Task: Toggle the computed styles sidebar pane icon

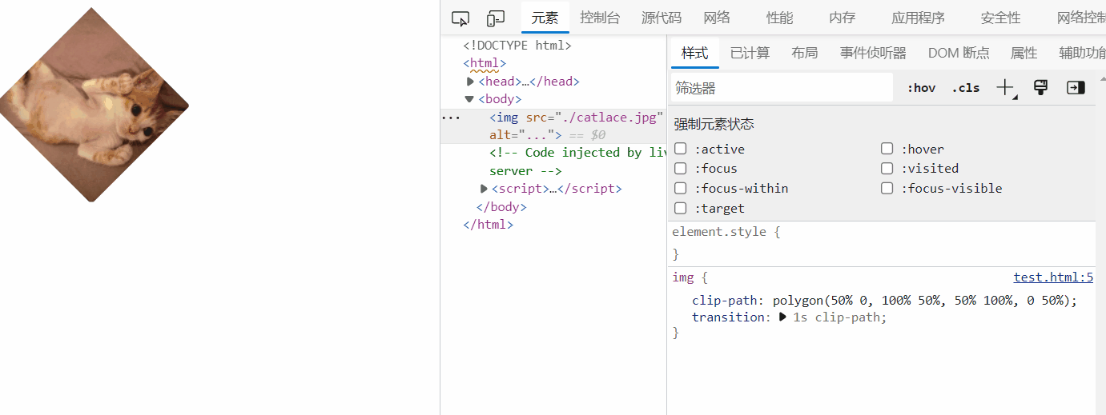Action: pyautogui.click(x=1076, y=88)
